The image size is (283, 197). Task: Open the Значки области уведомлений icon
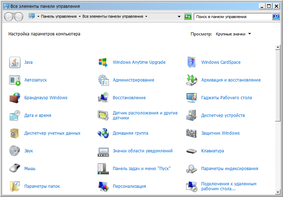[x=103, y=152]
